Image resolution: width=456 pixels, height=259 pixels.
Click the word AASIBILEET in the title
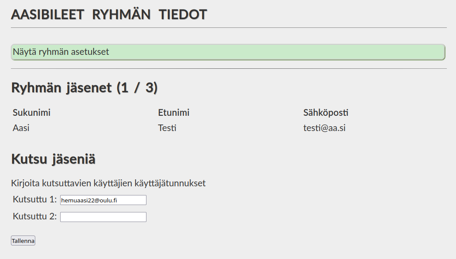[47, 14]
